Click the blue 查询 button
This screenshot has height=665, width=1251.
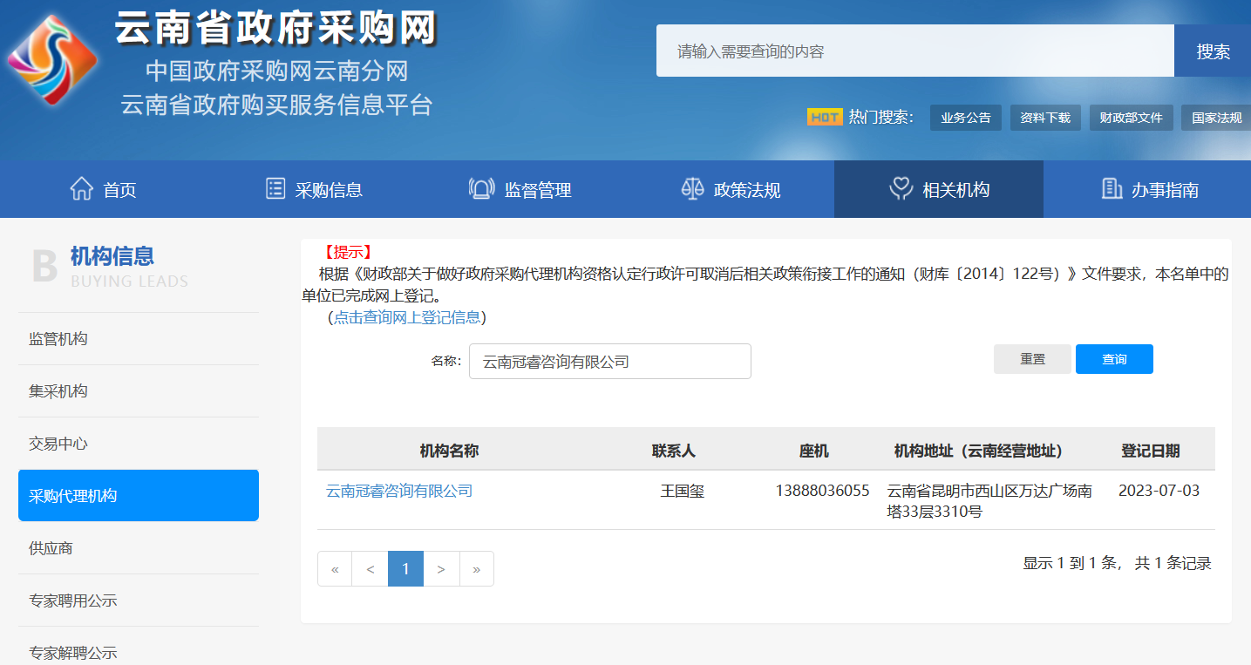click(x=1114, y=359)
